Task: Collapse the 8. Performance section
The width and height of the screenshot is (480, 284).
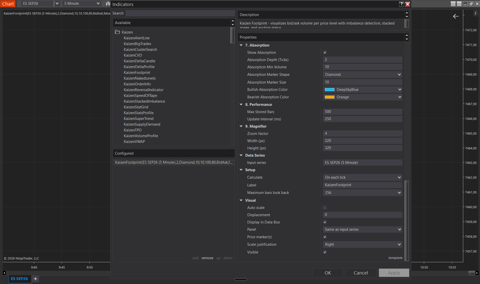Action: (x=241, y=105)
